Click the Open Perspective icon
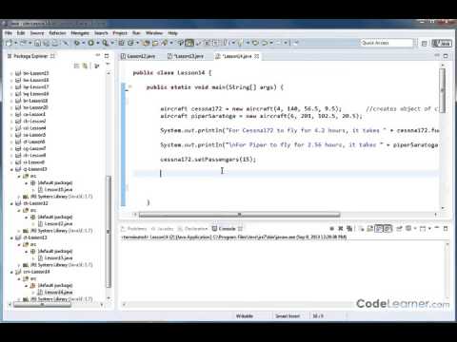The width and height of the screenshot is (457, 342). pyautogui.click(x=424, y=43)
